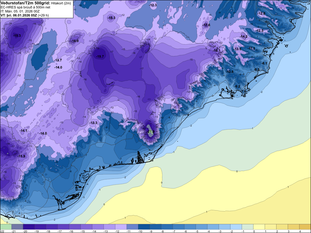Click the '-10.8' temperature value

pyautogui.click(x=230, y=72)
